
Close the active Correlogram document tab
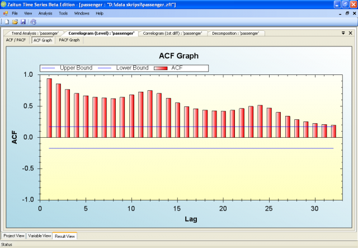click(350, 33)
